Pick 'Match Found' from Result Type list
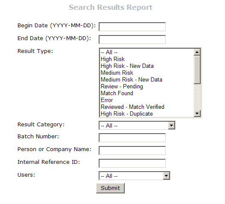Viewport: 225px width, 204px height. coord(147,93)
